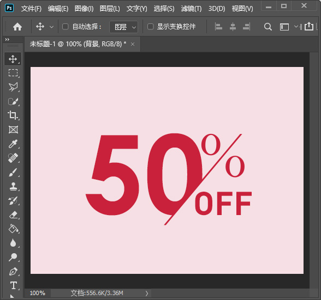Close the 未标题-1 document tab

pyautogui.click(x=133, y=44)
